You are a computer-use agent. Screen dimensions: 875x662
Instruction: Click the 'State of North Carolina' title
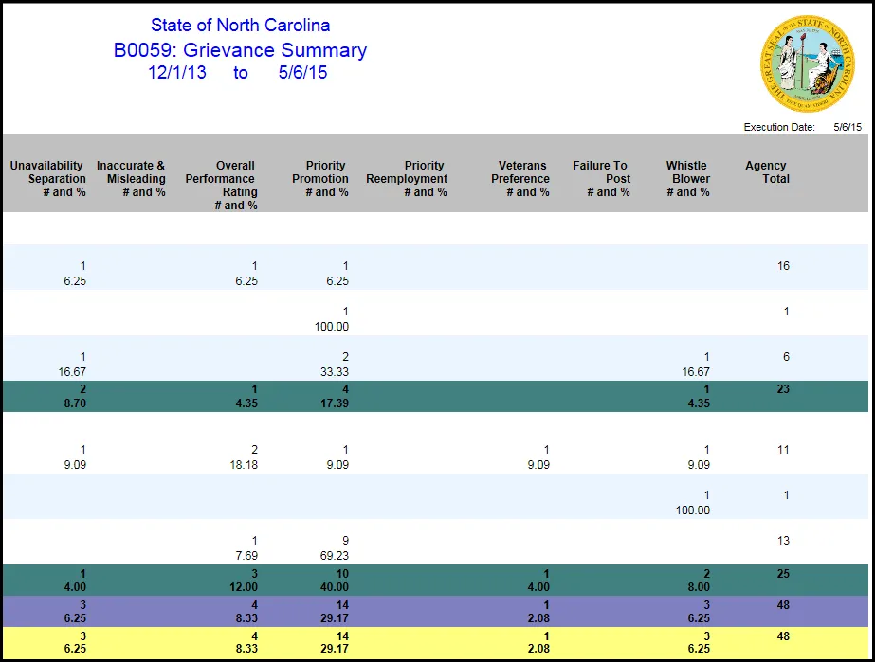240,26
